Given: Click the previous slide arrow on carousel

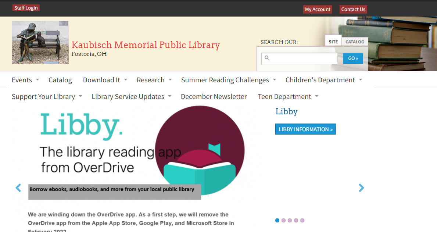Looking at the screenshot, I should click(x=18, y=188).
